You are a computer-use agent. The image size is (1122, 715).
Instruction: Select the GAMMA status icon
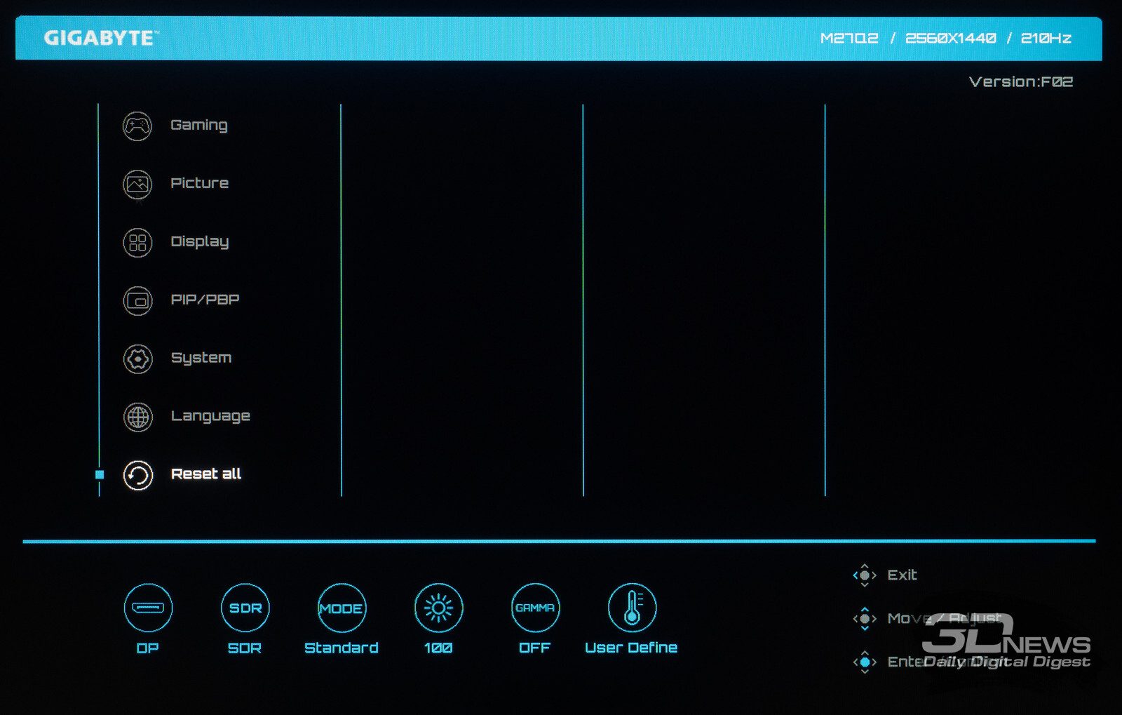click(535, 608)
